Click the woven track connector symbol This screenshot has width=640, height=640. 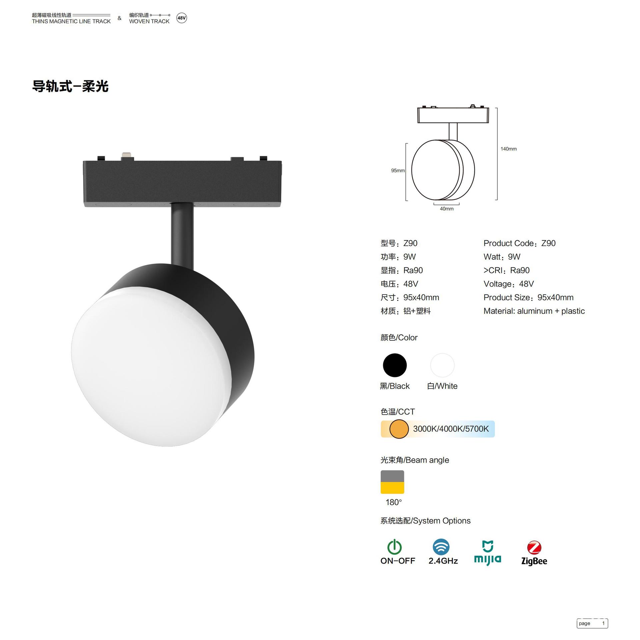pyautogui.click(x=160, y=15)
